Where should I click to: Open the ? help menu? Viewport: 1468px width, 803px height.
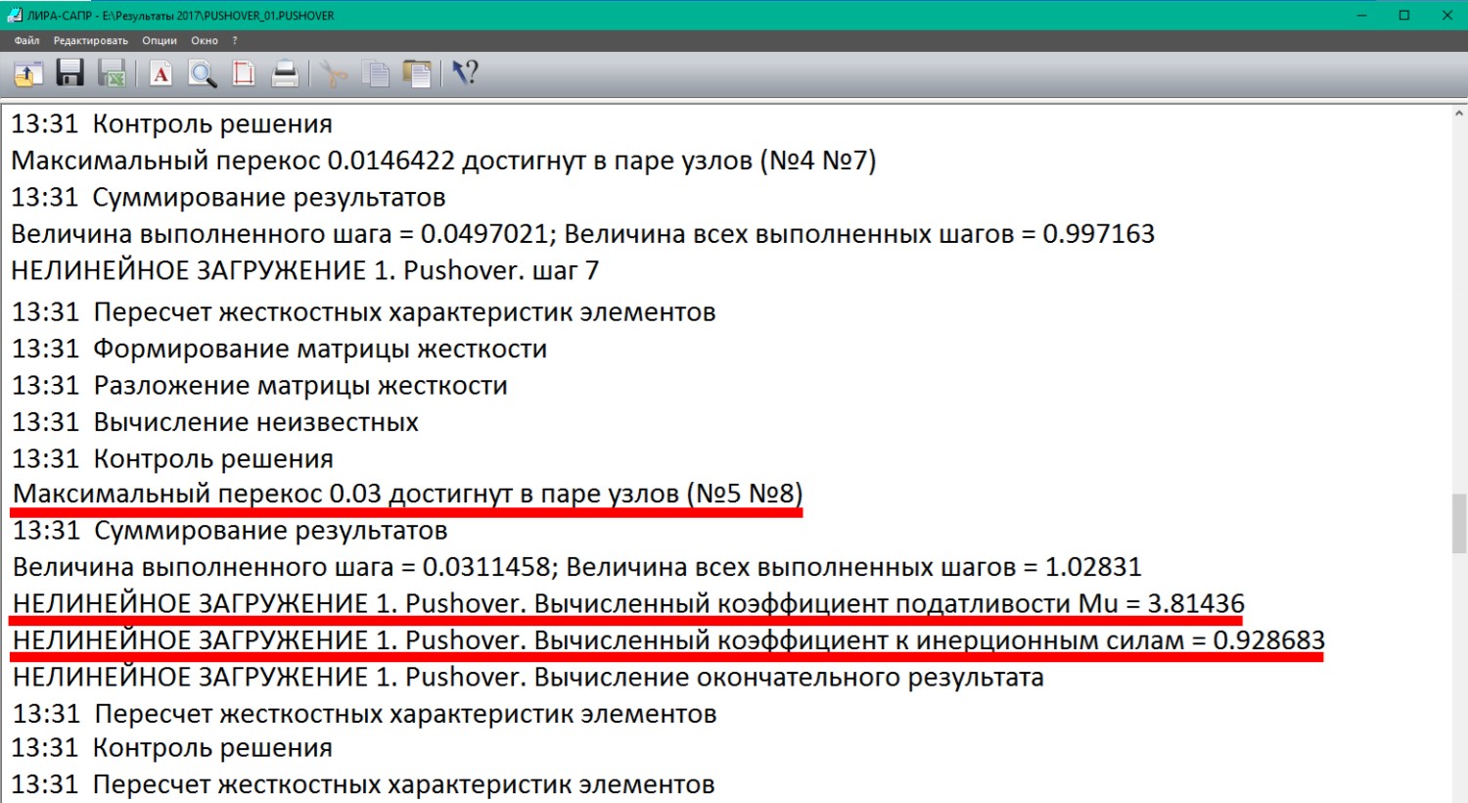[x=235, y=40]
